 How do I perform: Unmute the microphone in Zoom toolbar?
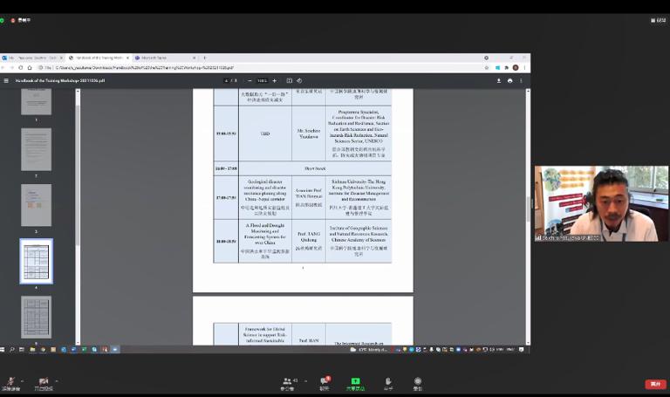10,382
